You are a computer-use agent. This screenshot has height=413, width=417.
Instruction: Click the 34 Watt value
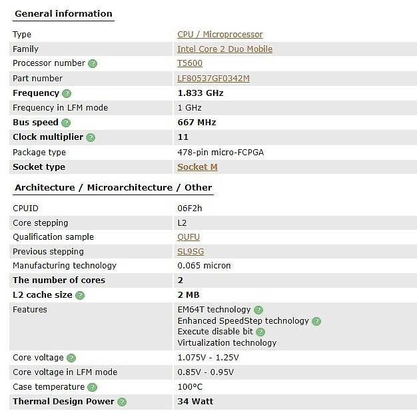click(x=195, y=401)
